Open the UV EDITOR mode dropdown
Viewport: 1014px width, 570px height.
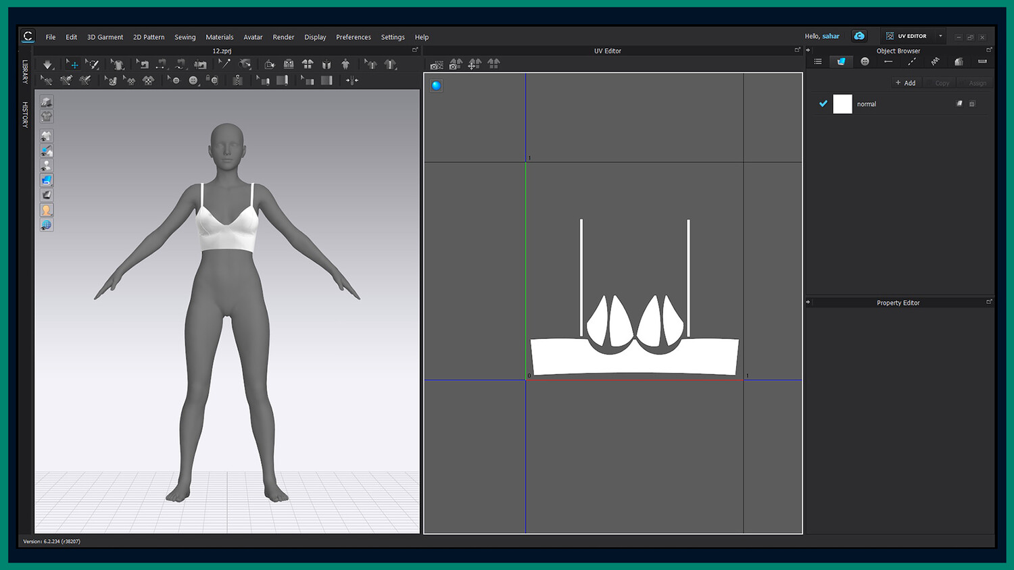click(940, 36)
